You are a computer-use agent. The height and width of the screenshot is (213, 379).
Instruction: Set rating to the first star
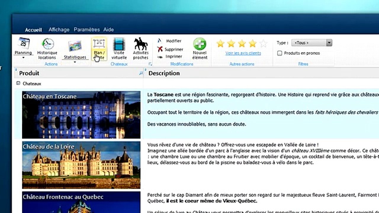pyautogui.click(x=220, y=44)
